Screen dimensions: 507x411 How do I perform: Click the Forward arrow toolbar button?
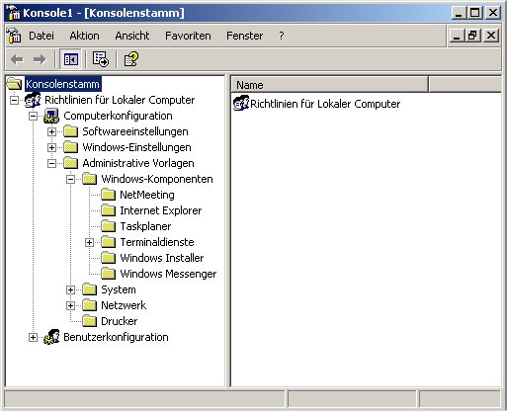point(40,59)
